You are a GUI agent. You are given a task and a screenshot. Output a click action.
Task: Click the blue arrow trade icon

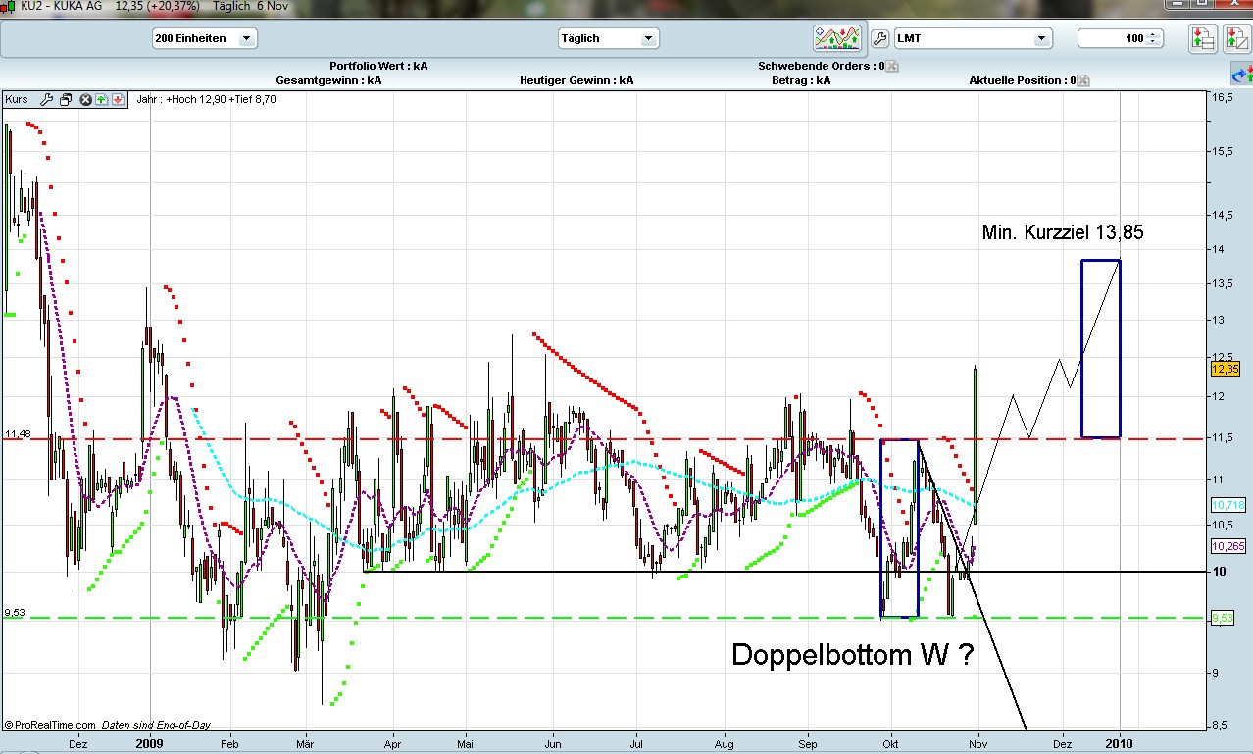(x=1241, y=75)
